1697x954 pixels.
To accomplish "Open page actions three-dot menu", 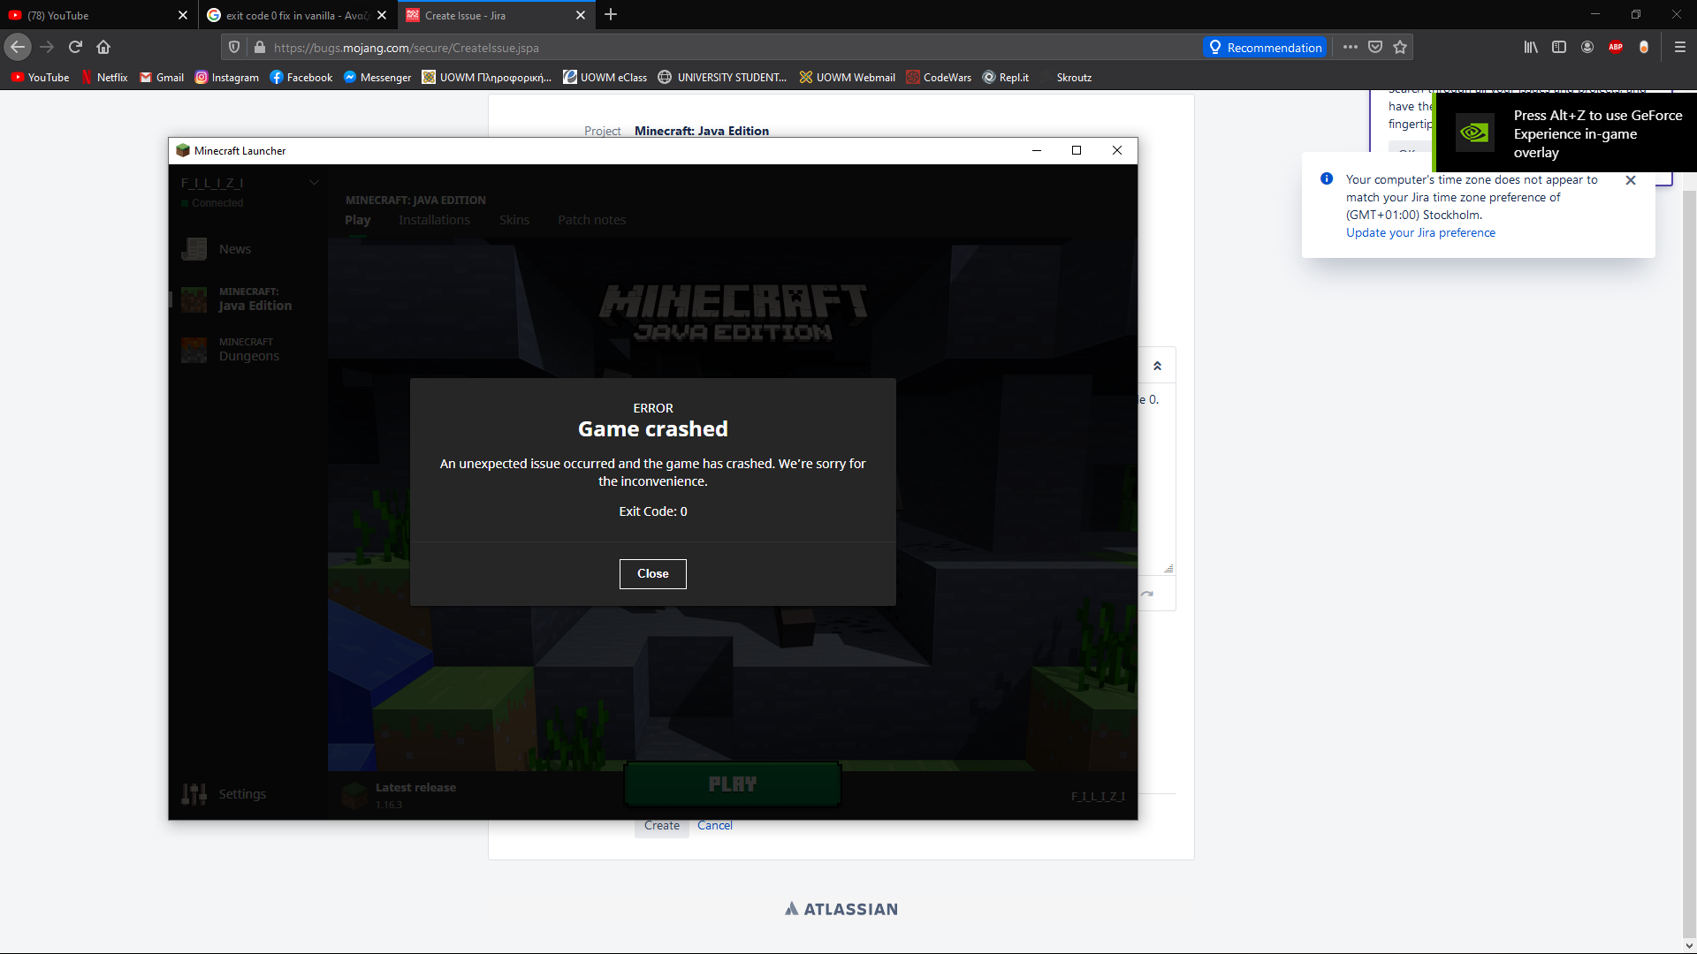I will pos(1351,47).
